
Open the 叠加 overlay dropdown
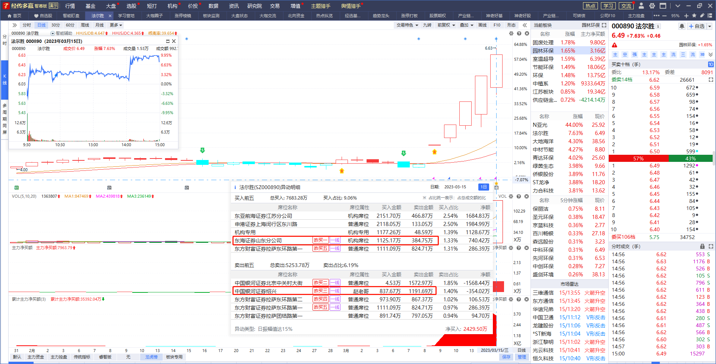point(466,25)
